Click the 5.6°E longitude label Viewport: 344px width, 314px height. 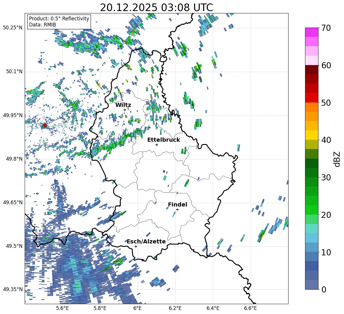pos(62,308)
